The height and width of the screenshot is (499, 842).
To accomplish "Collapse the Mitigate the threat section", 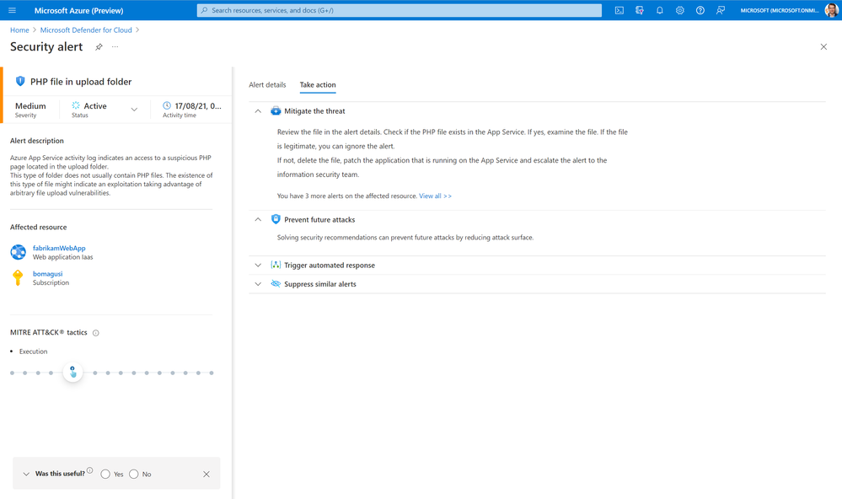I will pyautogui.click(x=258, y=111).
